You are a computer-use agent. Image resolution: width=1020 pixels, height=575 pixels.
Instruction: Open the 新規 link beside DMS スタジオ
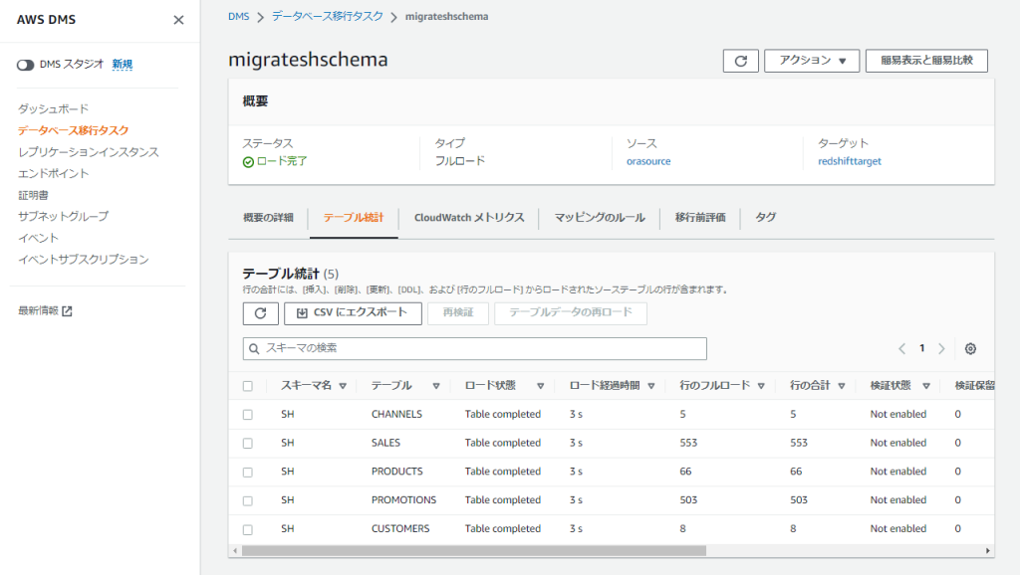[123, 65]
